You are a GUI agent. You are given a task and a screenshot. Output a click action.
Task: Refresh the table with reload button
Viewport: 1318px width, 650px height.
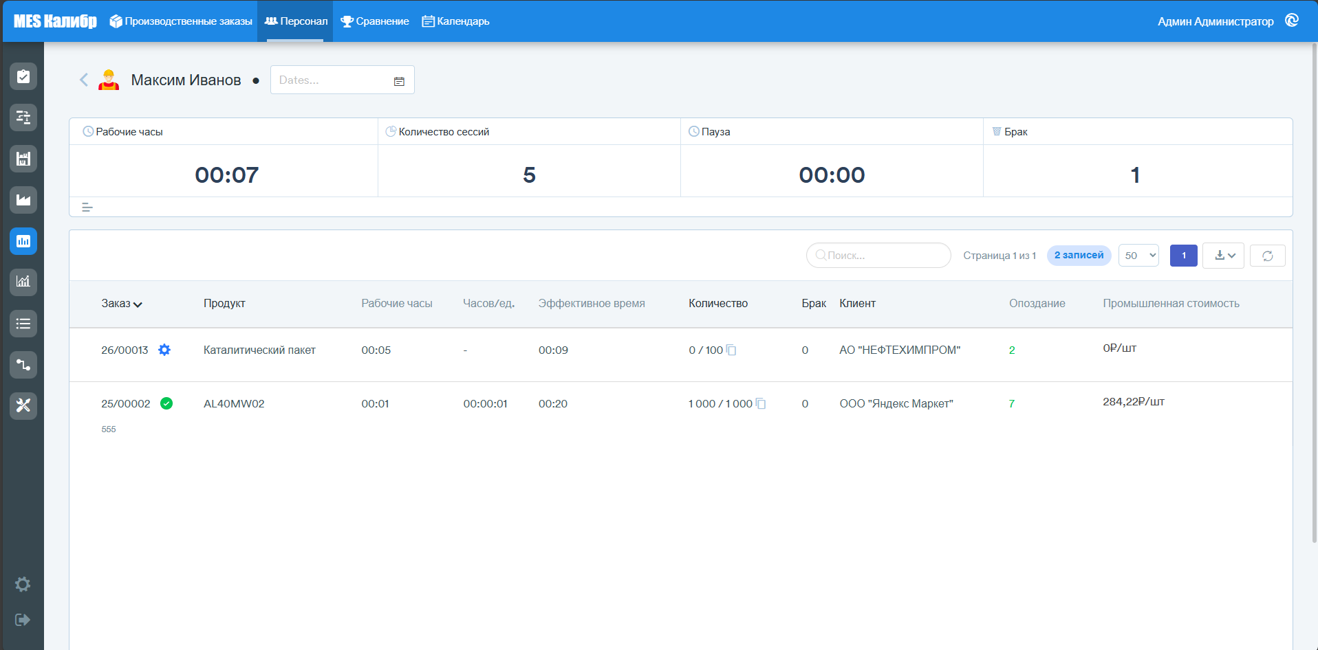click(x=1268, y=256)
